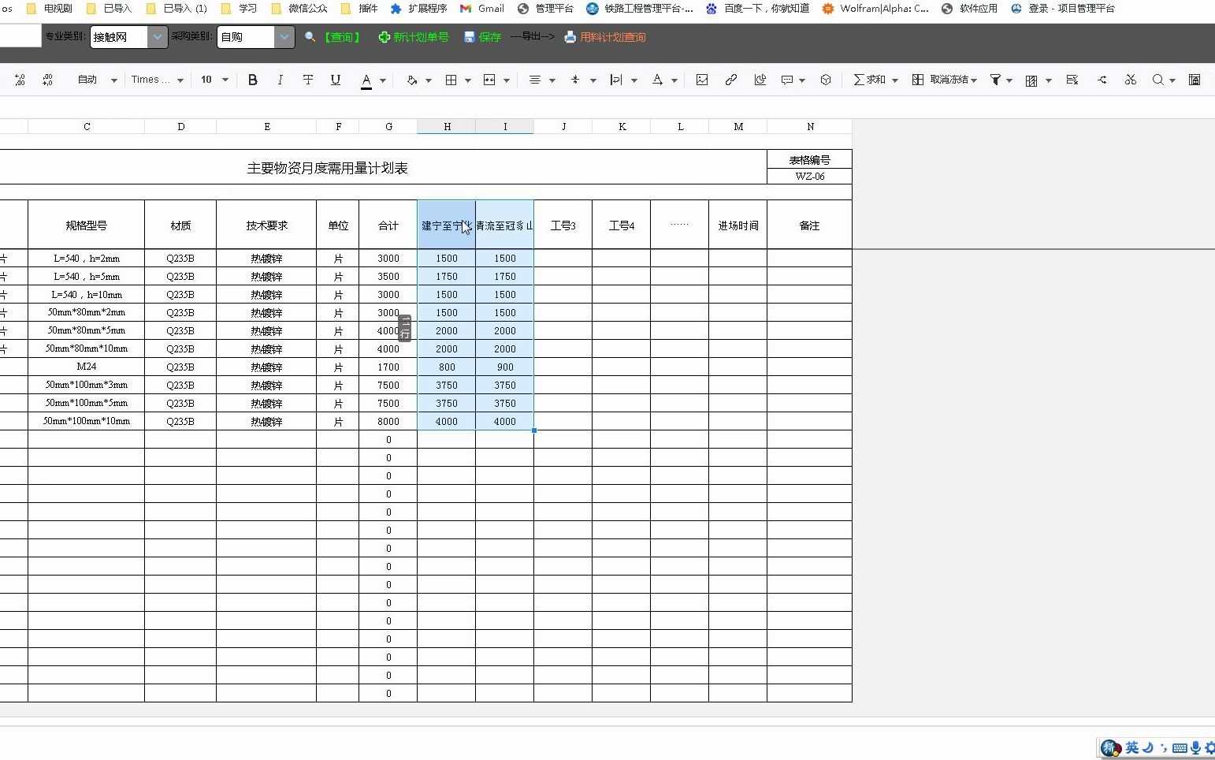Open the 学习 bookmarks folder
Screen dimensions: 1215x760
click(240, 8)
